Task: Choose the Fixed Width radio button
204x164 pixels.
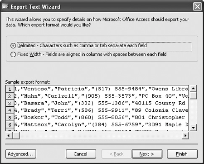Action: [13, 55]
